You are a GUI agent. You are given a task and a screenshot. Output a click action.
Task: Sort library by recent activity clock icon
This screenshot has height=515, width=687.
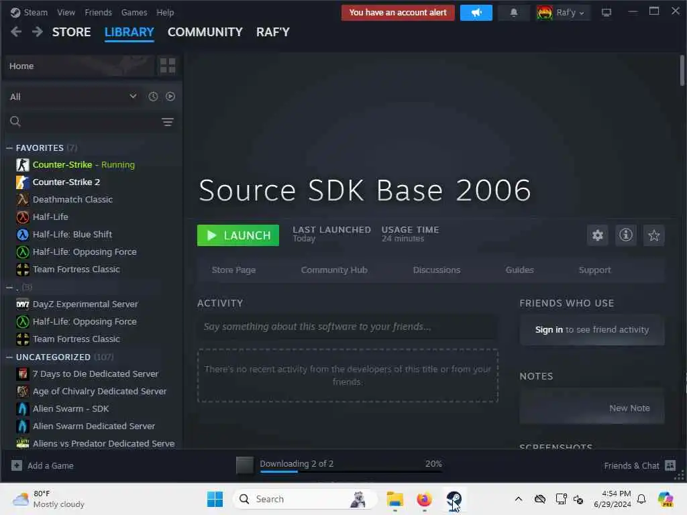tap(153, 97)
